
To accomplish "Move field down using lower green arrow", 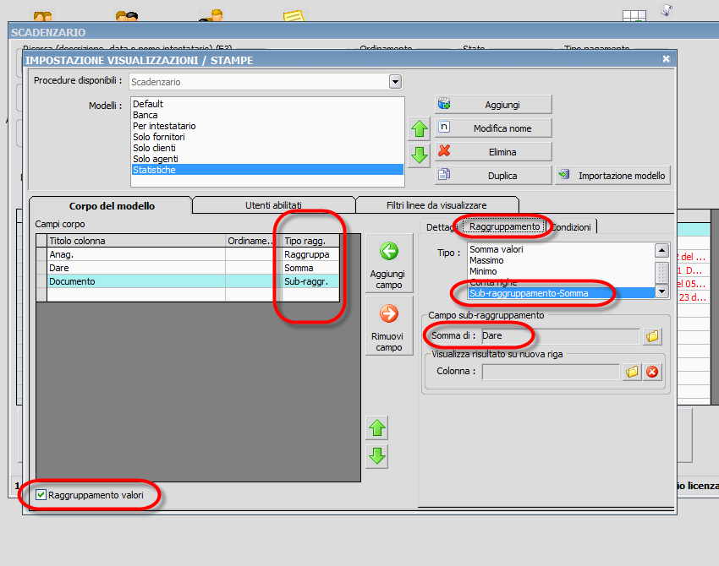I will tap(377, 456).
